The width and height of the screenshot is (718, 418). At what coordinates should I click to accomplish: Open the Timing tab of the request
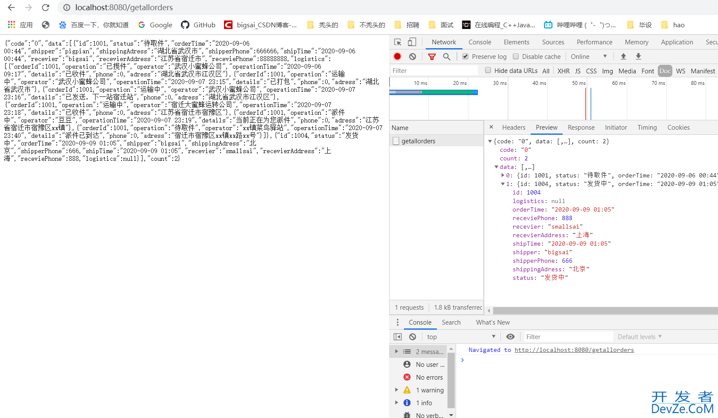(x=647, y=127)
